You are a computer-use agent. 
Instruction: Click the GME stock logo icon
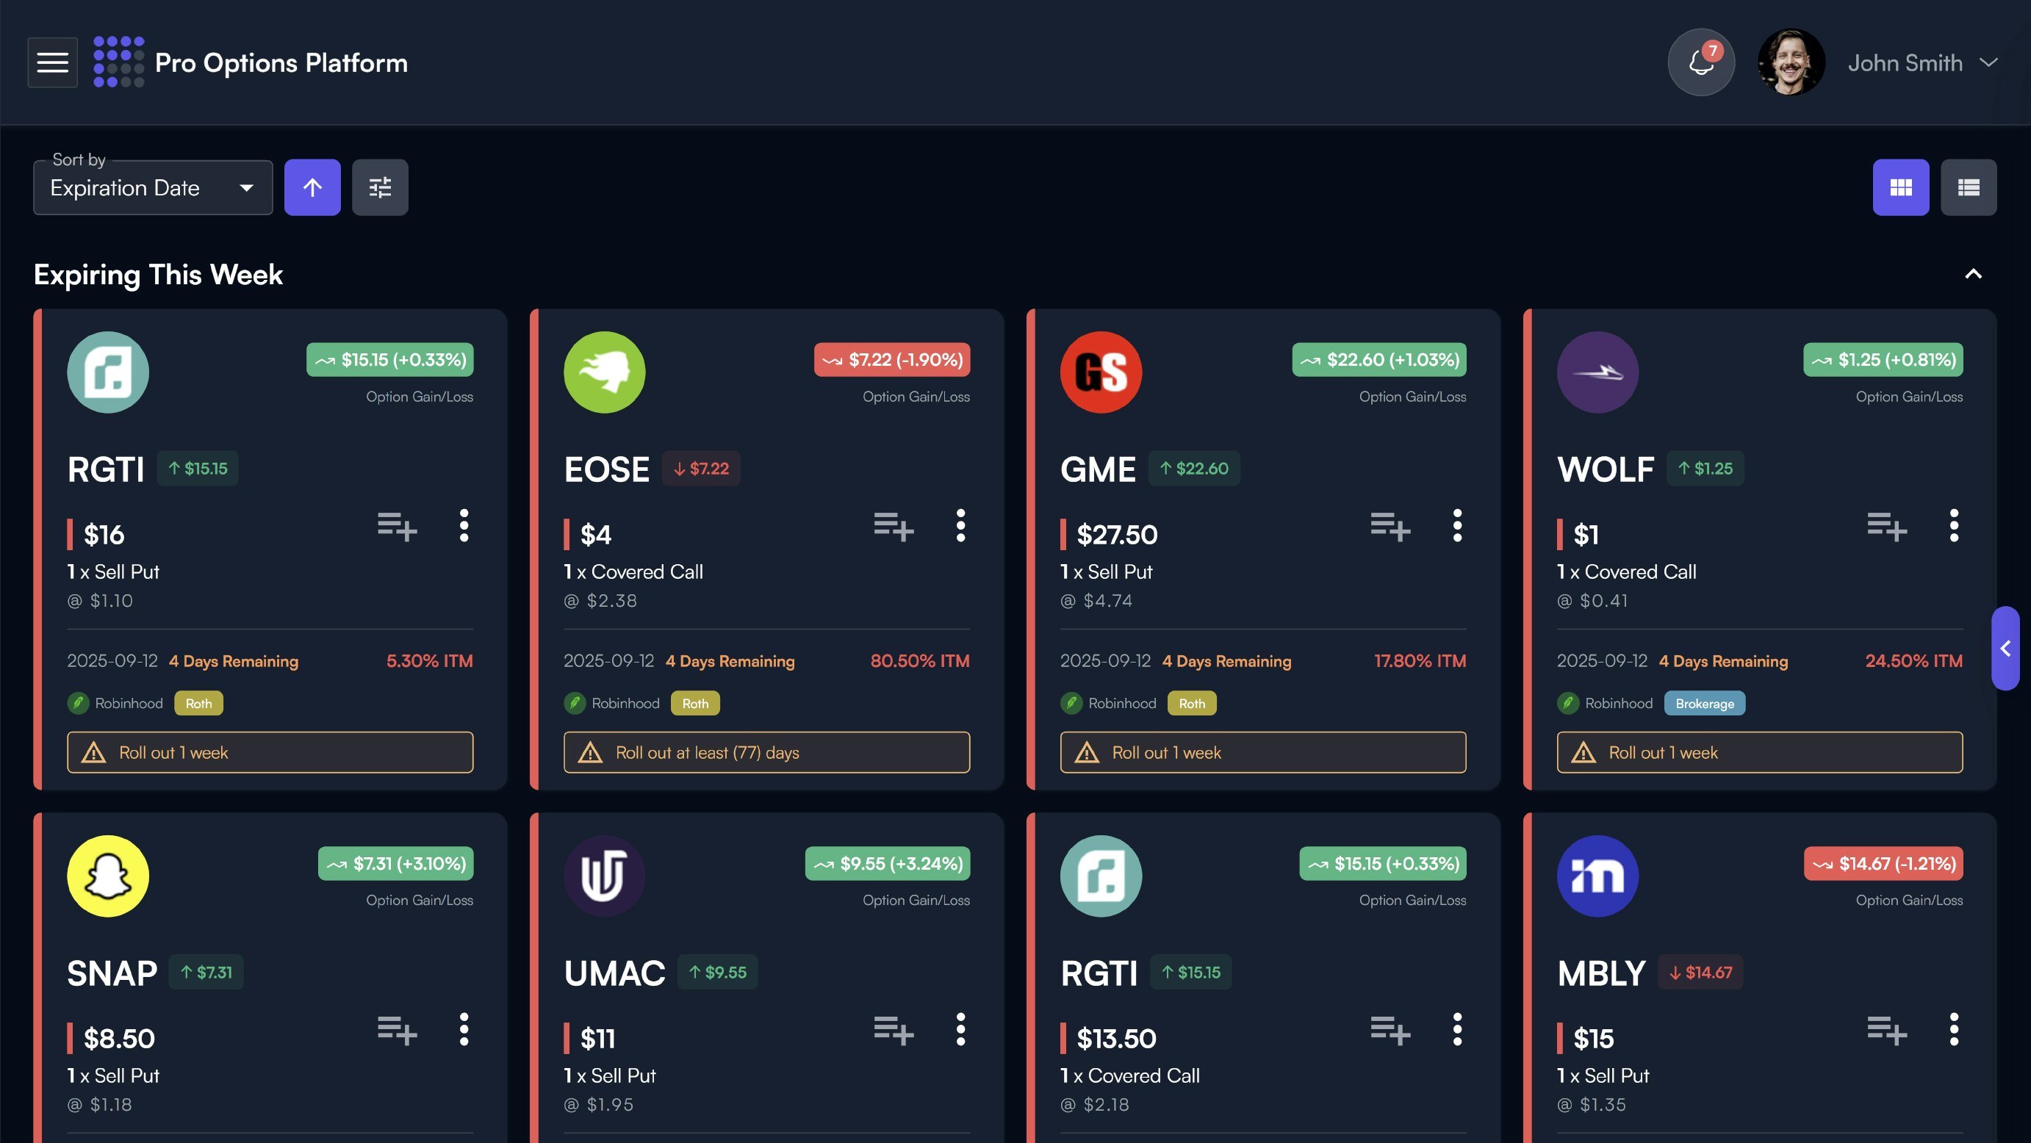click(x=1101, y=372)
